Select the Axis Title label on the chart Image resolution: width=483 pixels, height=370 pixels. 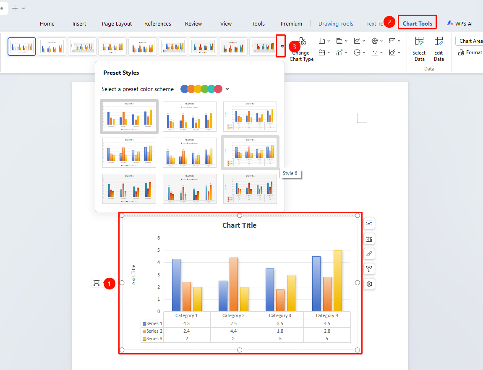133,275
